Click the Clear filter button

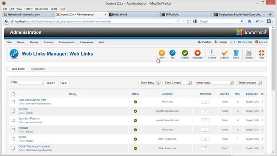pyautogui.click(x=64, y=83)
